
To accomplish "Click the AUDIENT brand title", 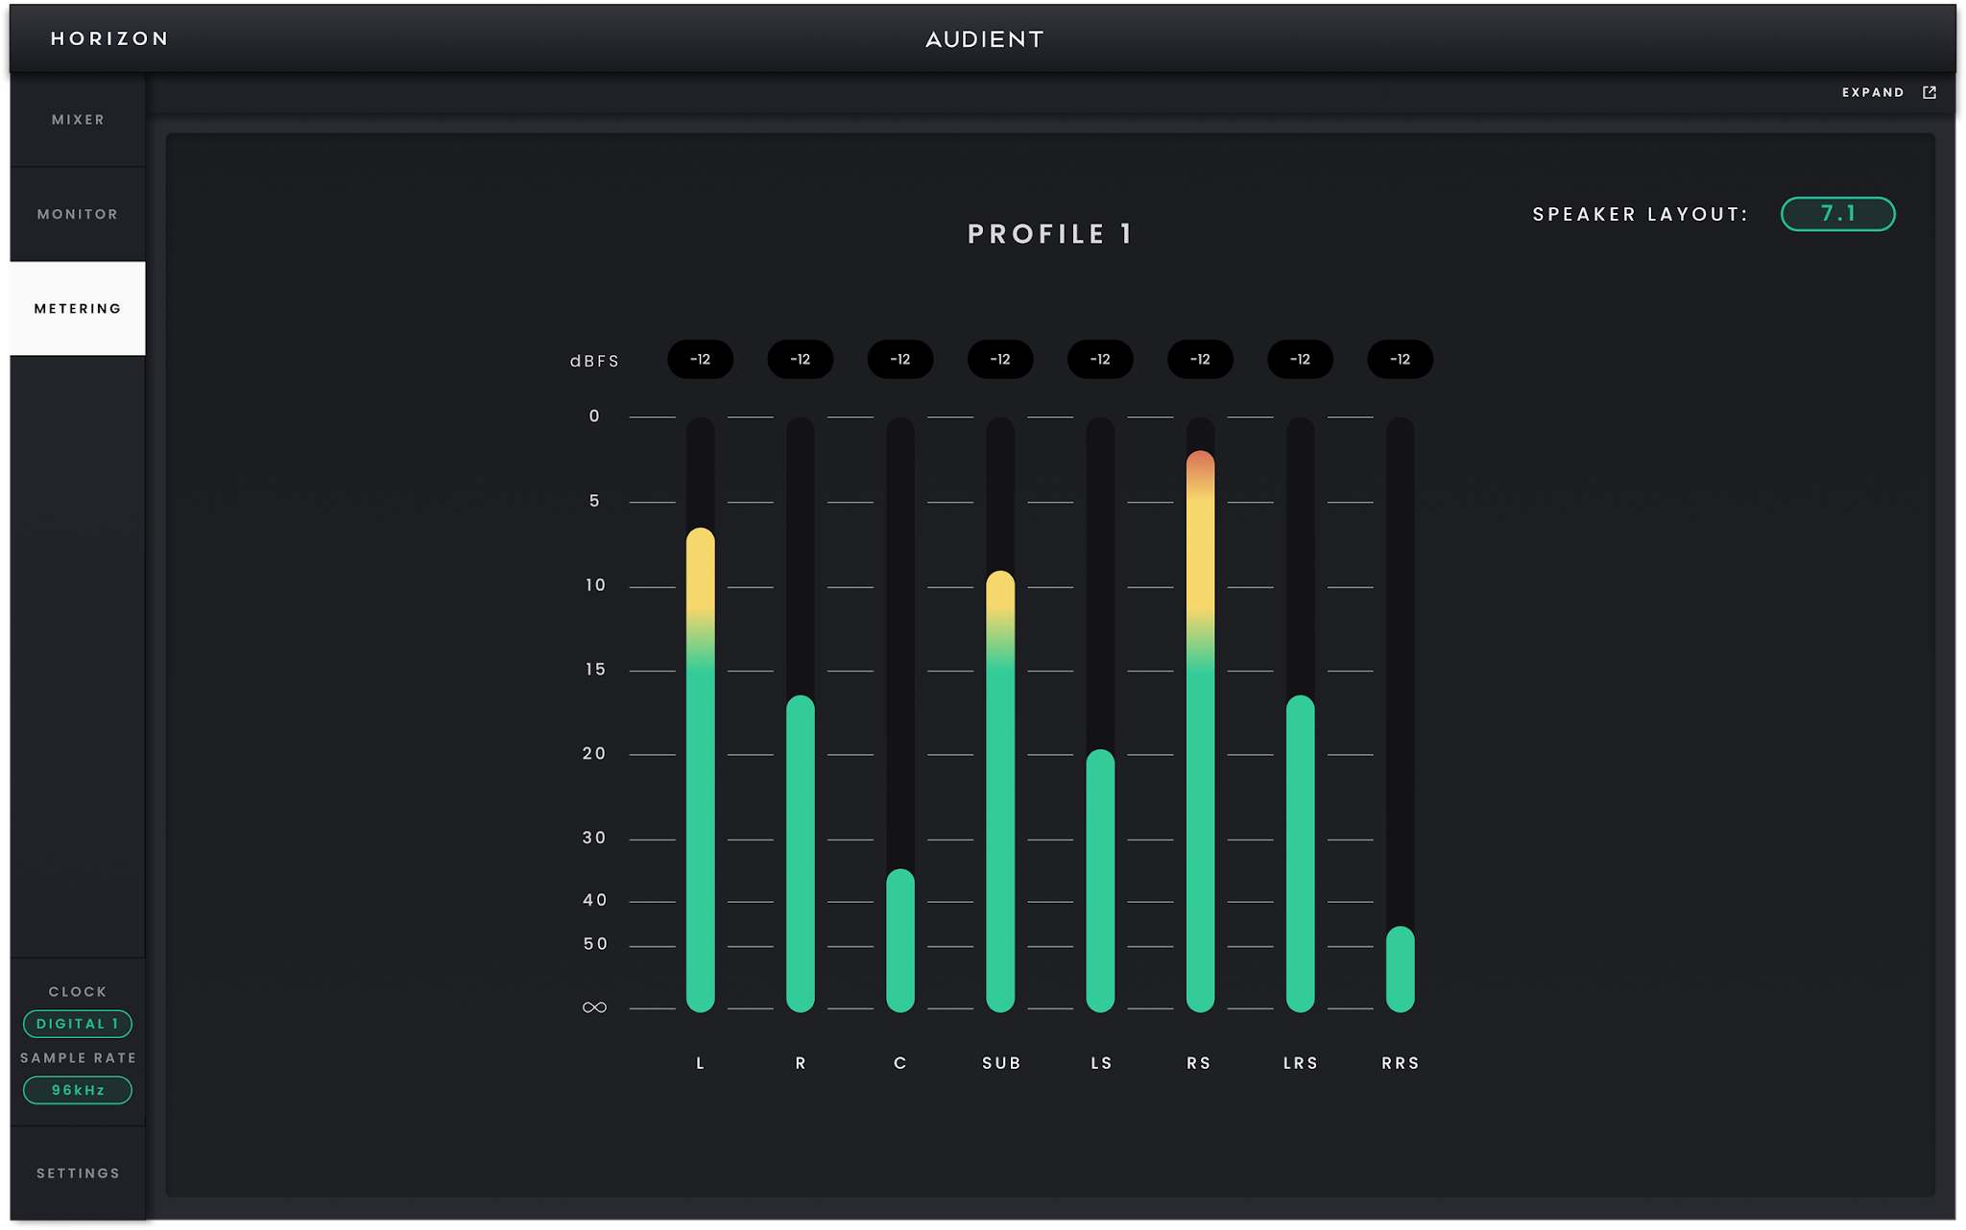I will pyautogui.click(x=984, y=39).
